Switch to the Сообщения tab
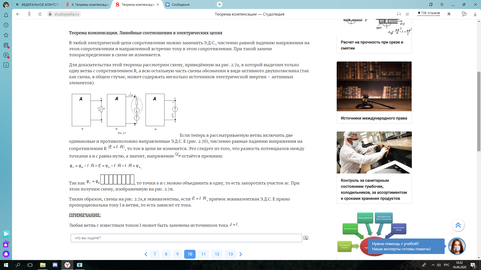 click(188, 4)
